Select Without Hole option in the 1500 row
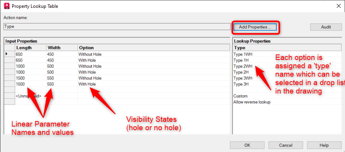This screenshot has height=152, width=345. tap(154, 78)
